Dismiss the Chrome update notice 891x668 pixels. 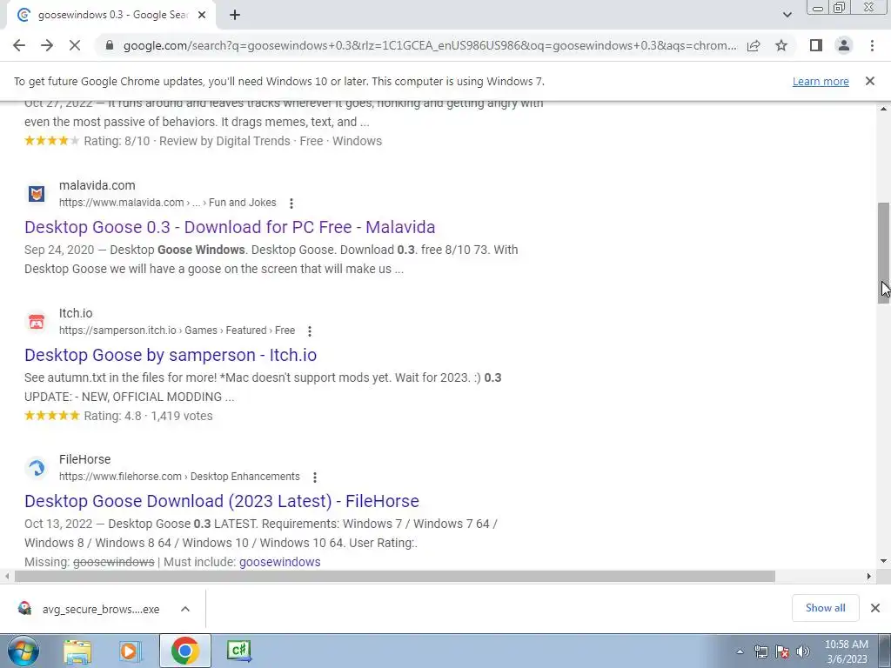(x=869, y=81)
